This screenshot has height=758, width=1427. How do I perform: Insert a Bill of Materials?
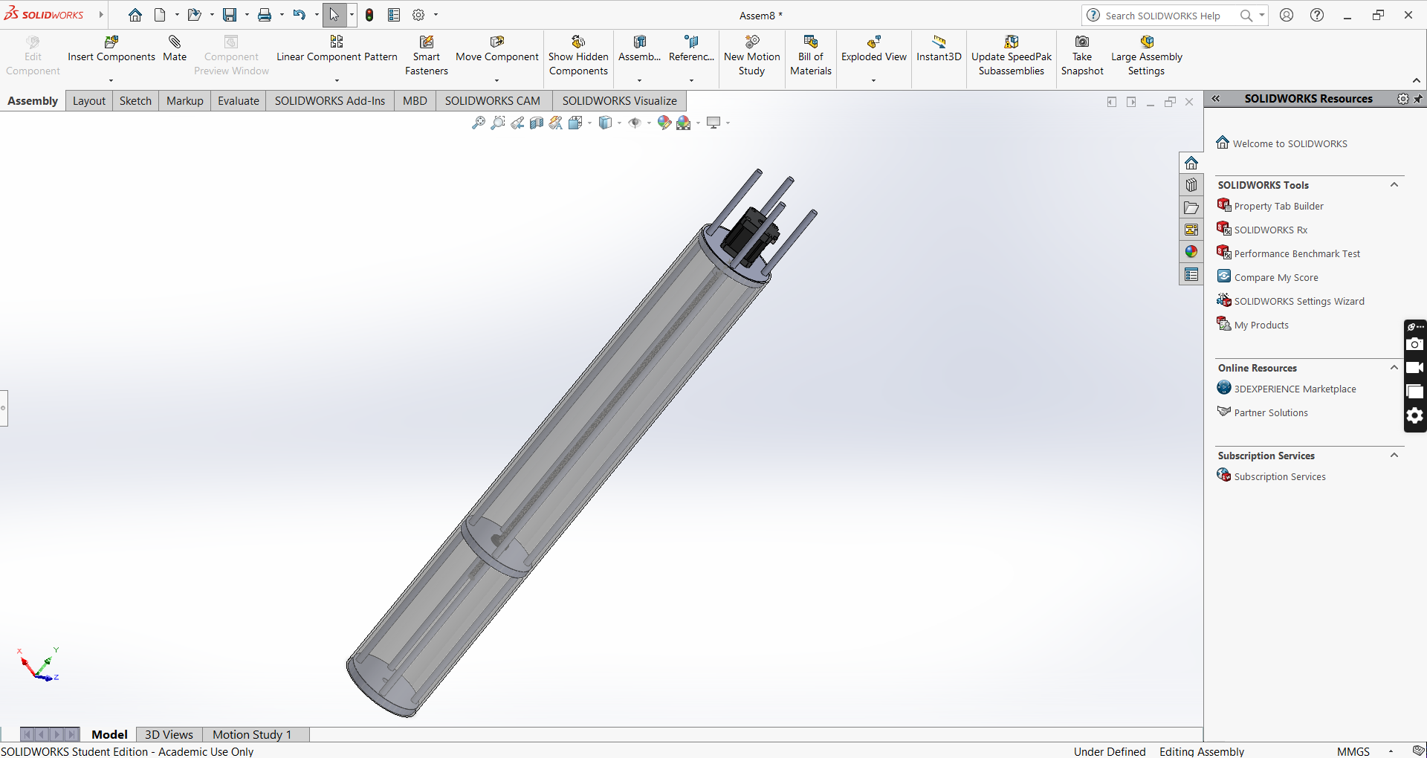811,56
